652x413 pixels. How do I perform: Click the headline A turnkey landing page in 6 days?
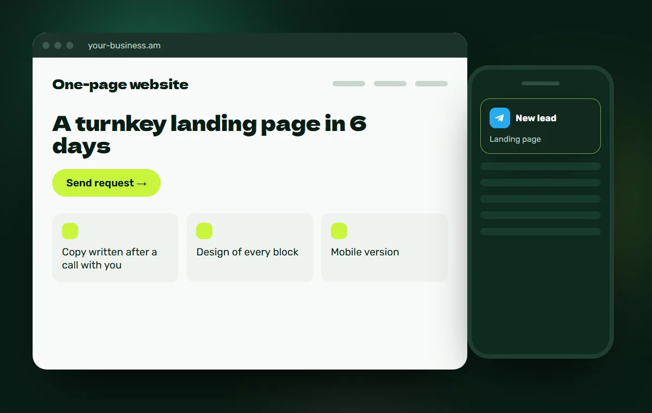(x=210, y=135)
